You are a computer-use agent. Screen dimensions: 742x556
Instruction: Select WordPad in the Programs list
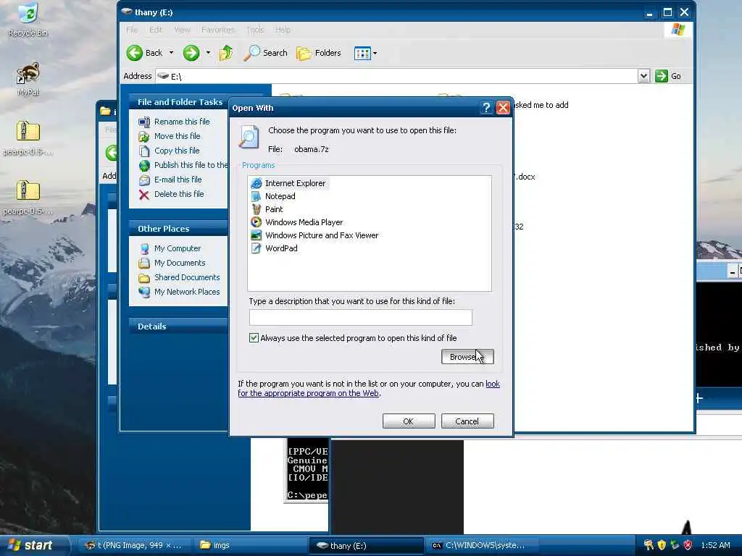[x=274, y=248]
